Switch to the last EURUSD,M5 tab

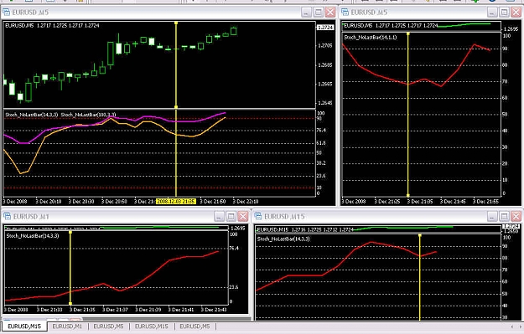(195, 326)
